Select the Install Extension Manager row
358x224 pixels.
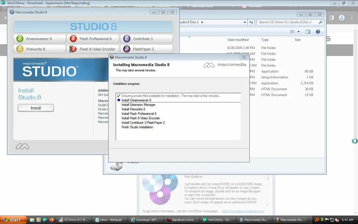[178, 105]
